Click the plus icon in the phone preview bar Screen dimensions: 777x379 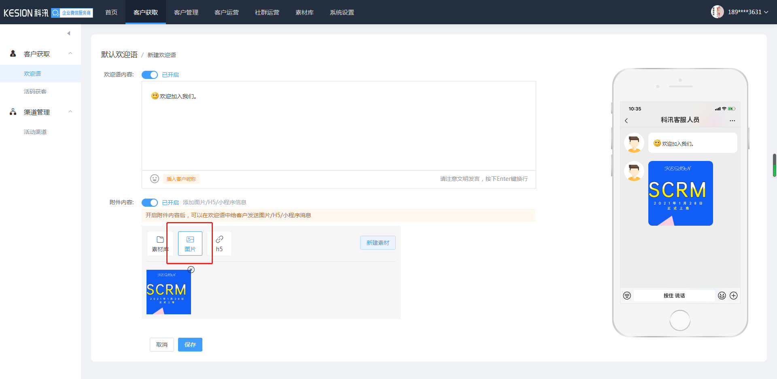[734, 296]
